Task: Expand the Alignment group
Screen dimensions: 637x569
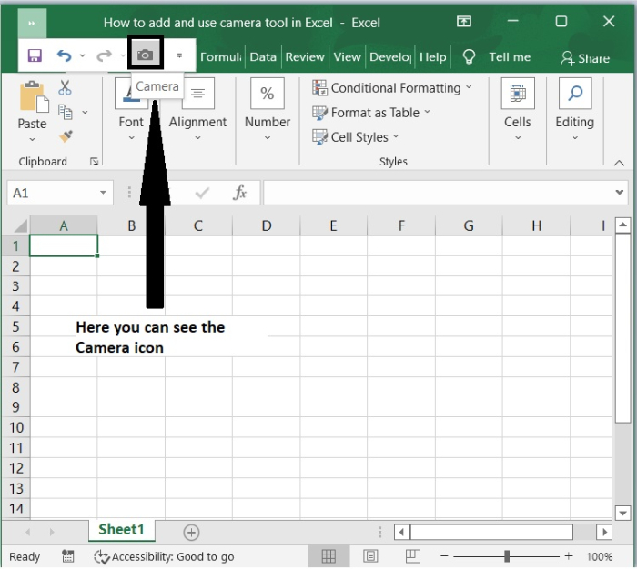Action: coord(197,138)
